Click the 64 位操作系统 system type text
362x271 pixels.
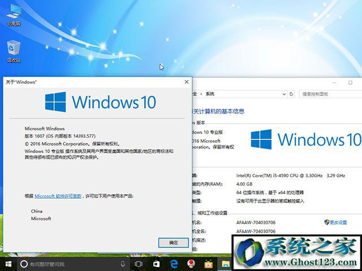[x=270, y=193]
